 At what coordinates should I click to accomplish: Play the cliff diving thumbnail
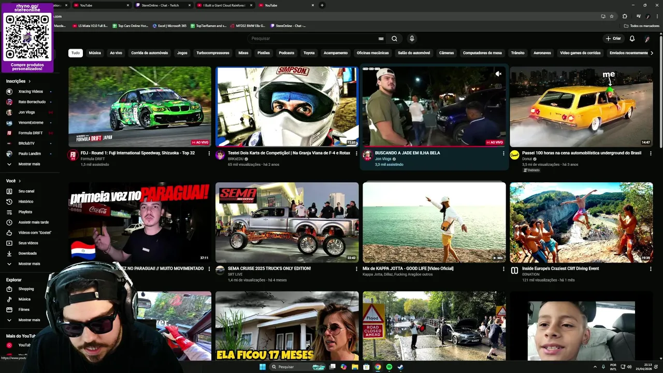click(x=581, y=222)
